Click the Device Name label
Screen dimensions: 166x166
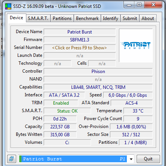(x=29, y=32)
